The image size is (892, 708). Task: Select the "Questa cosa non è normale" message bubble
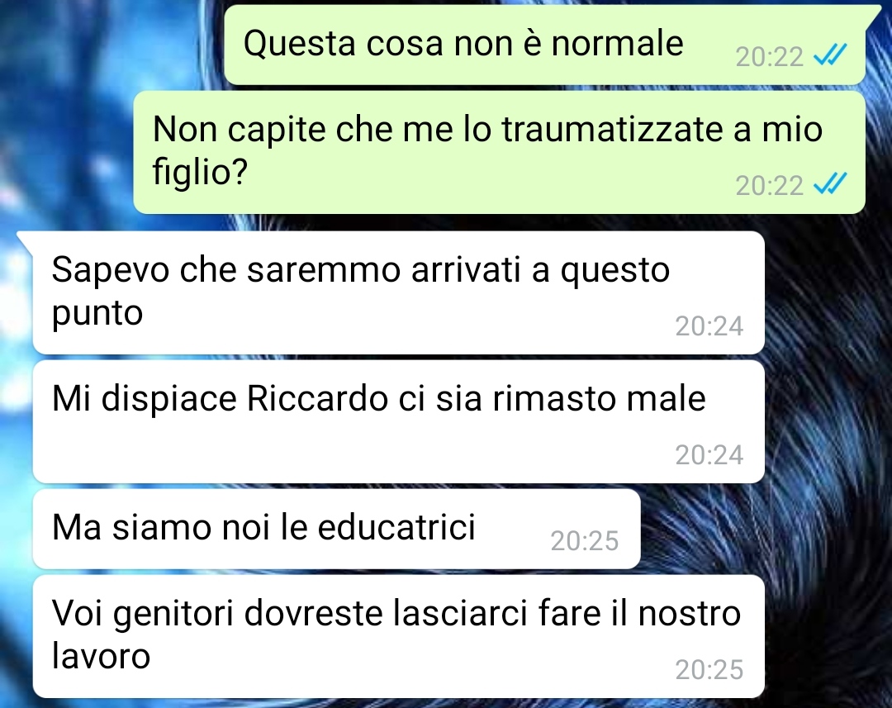[x=545, y=45]
